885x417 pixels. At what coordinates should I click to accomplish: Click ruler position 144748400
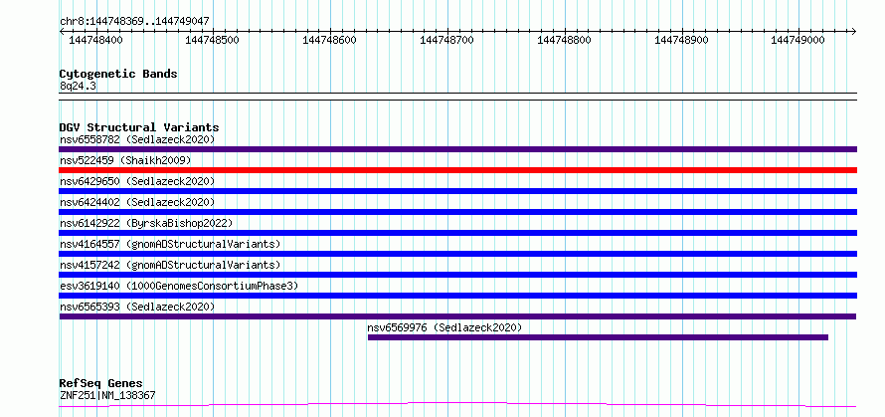[95, 40]
